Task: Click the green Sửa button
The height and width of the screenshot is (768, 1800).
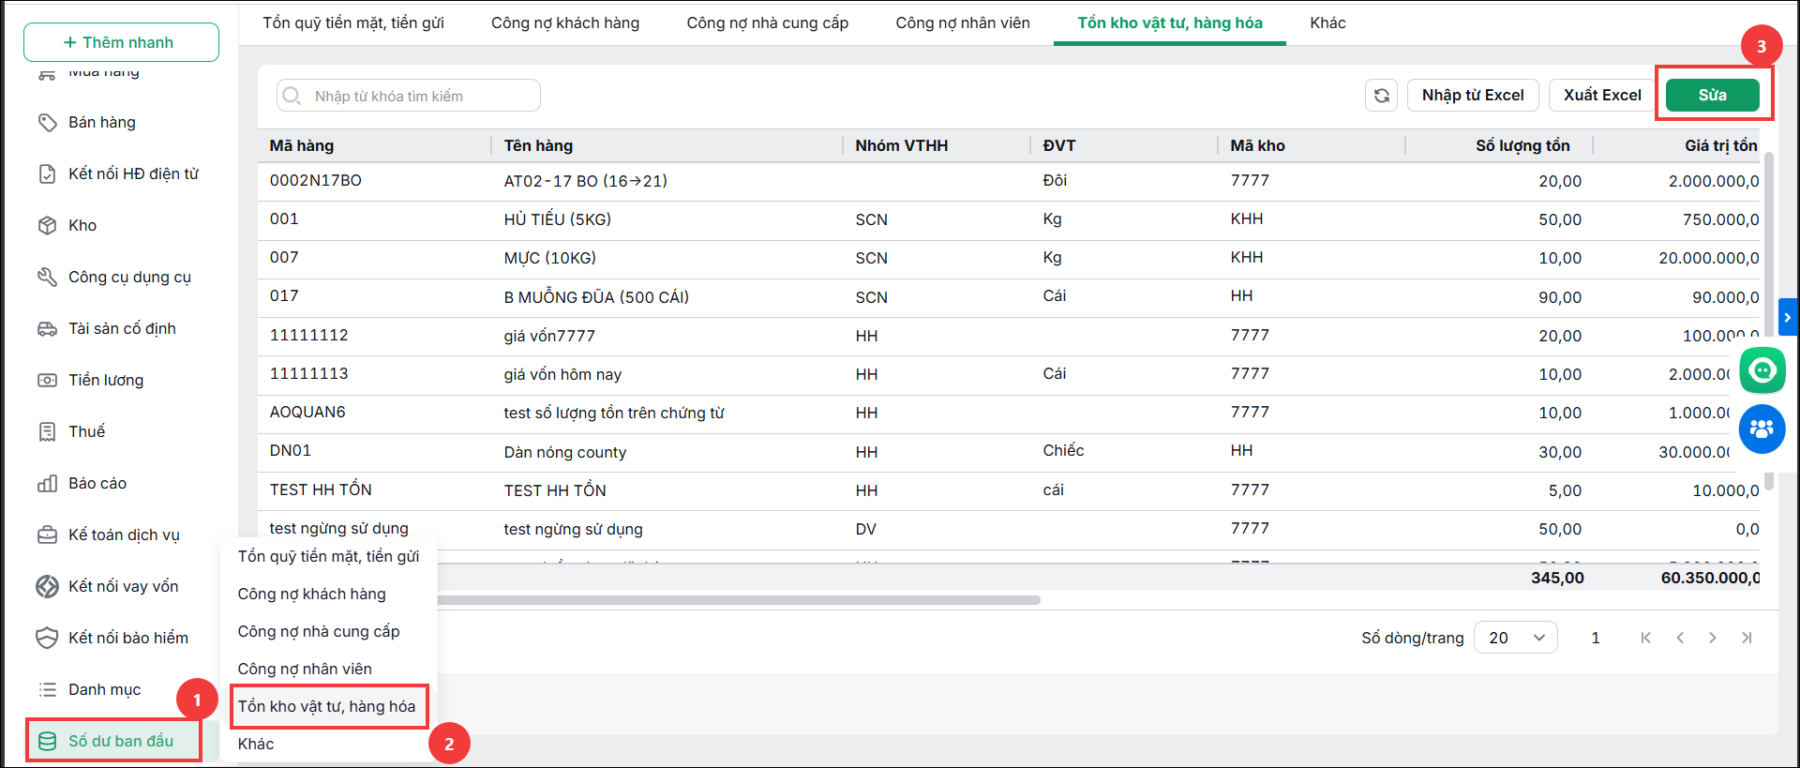Action: pyautogui.click(x=1713, y=95)
